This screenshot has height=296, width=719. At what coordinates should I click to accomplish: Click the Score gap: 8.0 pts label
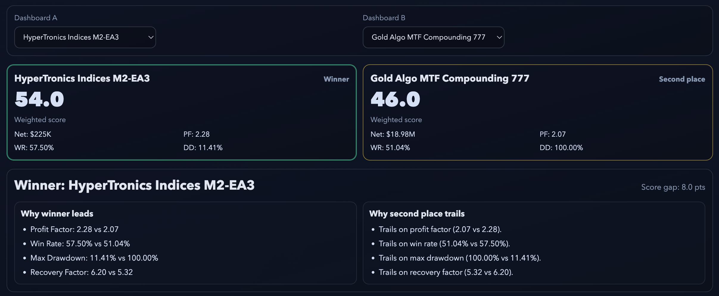pyautogui.click(x=673, y=187)
